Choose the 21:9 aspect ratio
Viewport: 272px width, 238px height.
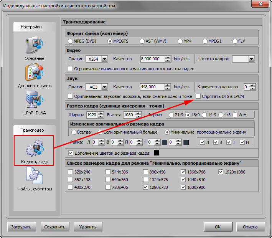tap(171, 115)
